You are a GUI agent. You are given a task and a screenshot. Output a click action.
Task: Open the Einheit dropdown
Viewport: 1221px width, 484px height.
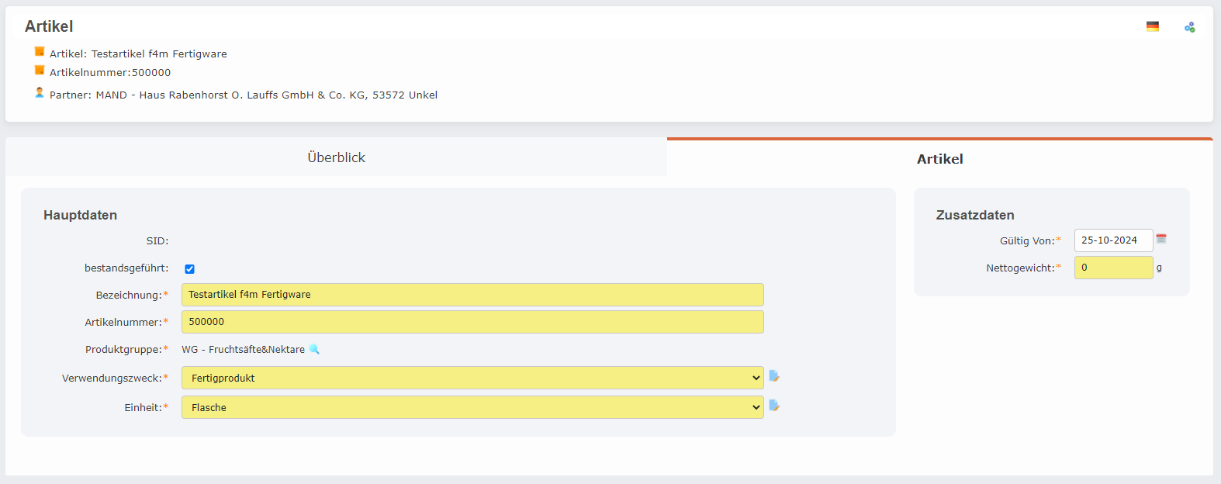pyautogui.click(x=756, y=406)
